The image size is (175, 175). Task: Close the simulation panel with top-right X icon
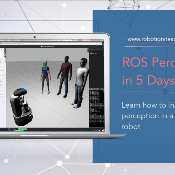(88, 49)
